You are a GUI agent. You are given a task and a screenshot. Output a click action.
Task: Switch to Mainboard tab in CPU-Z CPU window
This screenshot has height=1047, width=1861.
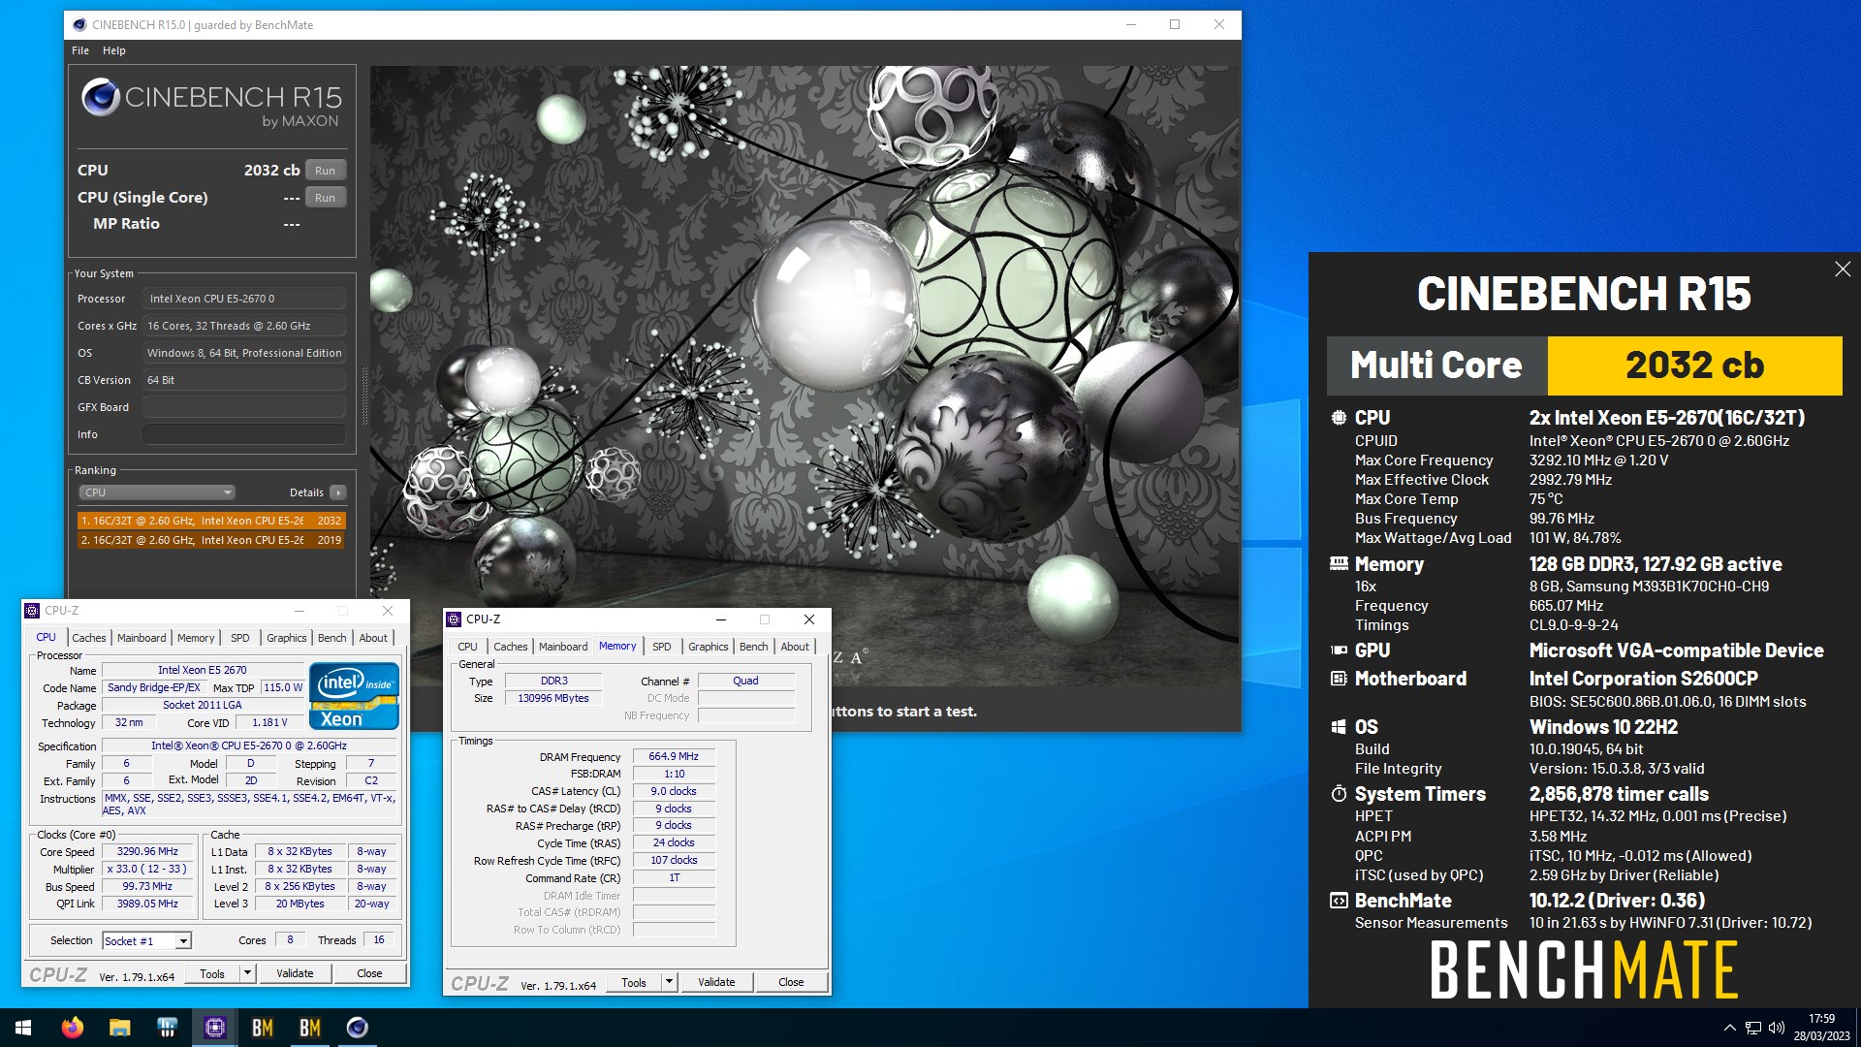pyautogui.click(x=142, y=638)
